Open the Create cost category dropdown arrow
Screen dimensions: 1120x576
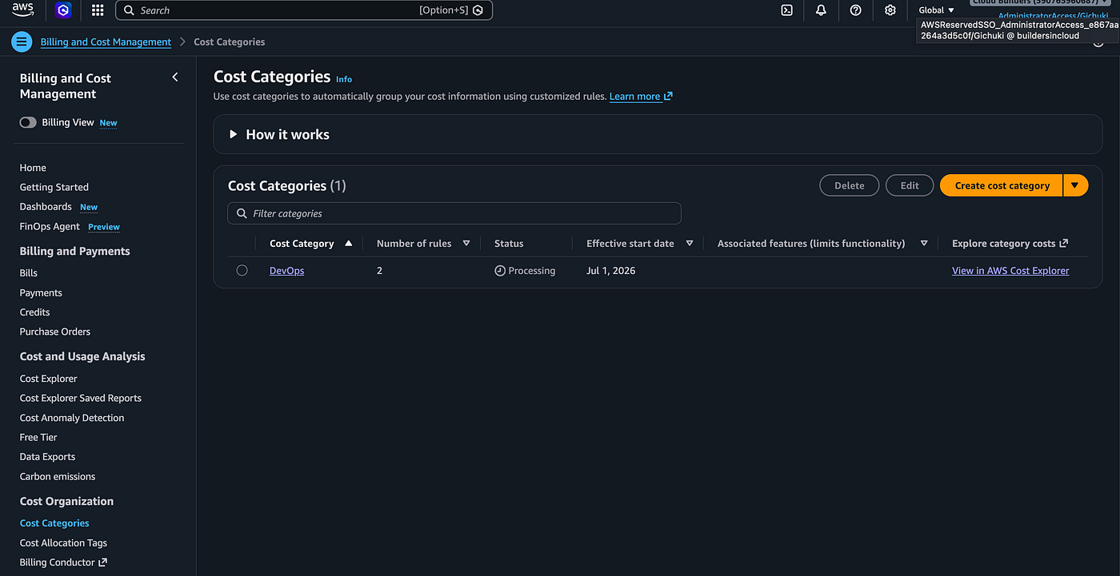click(x=1075, y=185)
